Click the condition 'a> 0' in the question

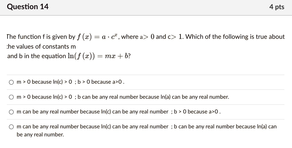pyautogui.click(x=147, y=37)
